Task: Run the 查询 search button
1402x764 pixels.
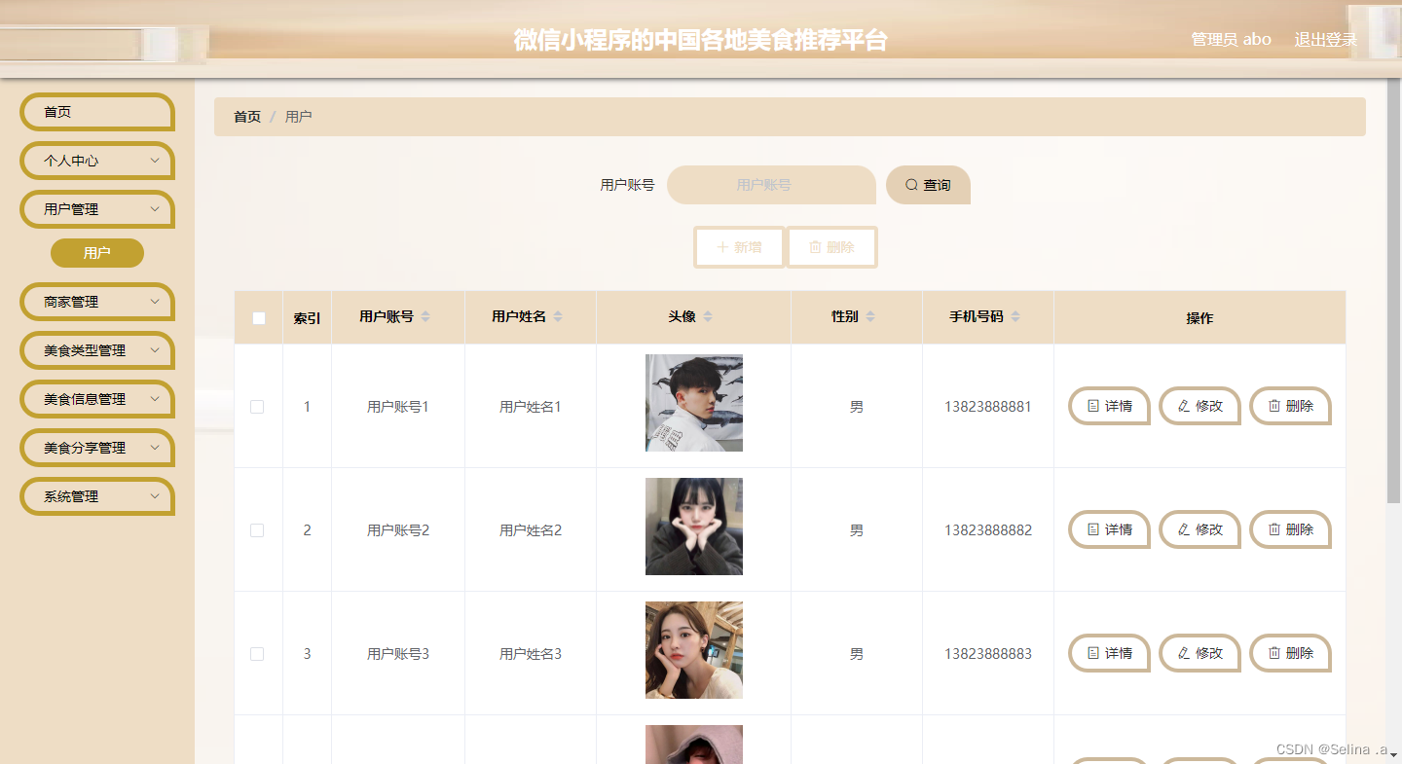Action: coord(928,185)
